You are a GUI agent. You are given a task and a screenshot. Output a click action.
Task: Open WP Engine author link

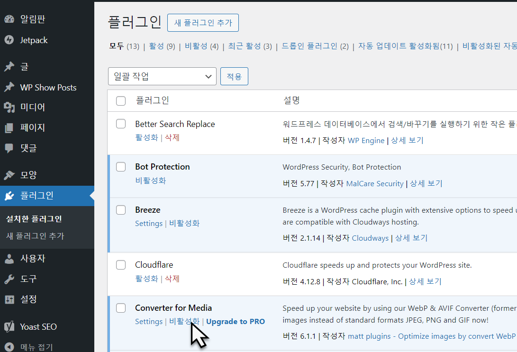coord(366,140)
